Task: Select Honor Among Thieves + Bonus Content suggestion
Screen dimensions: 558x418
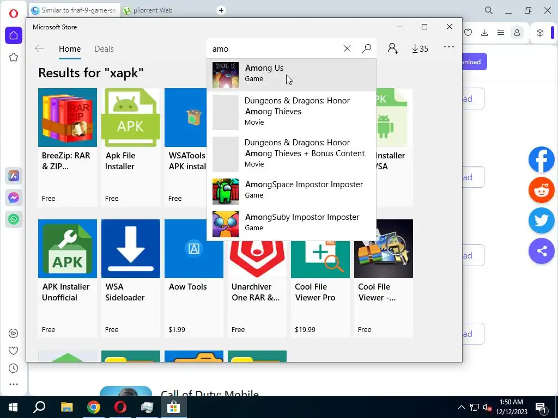Action: point(291,154)
